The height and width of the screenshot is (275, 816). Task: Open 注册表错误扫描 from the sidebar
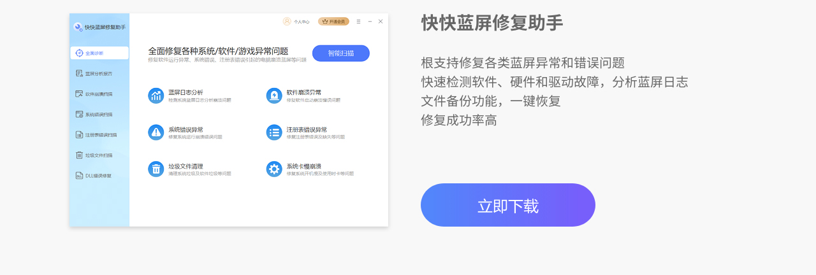pyautogui.click(x=96, y=134)
